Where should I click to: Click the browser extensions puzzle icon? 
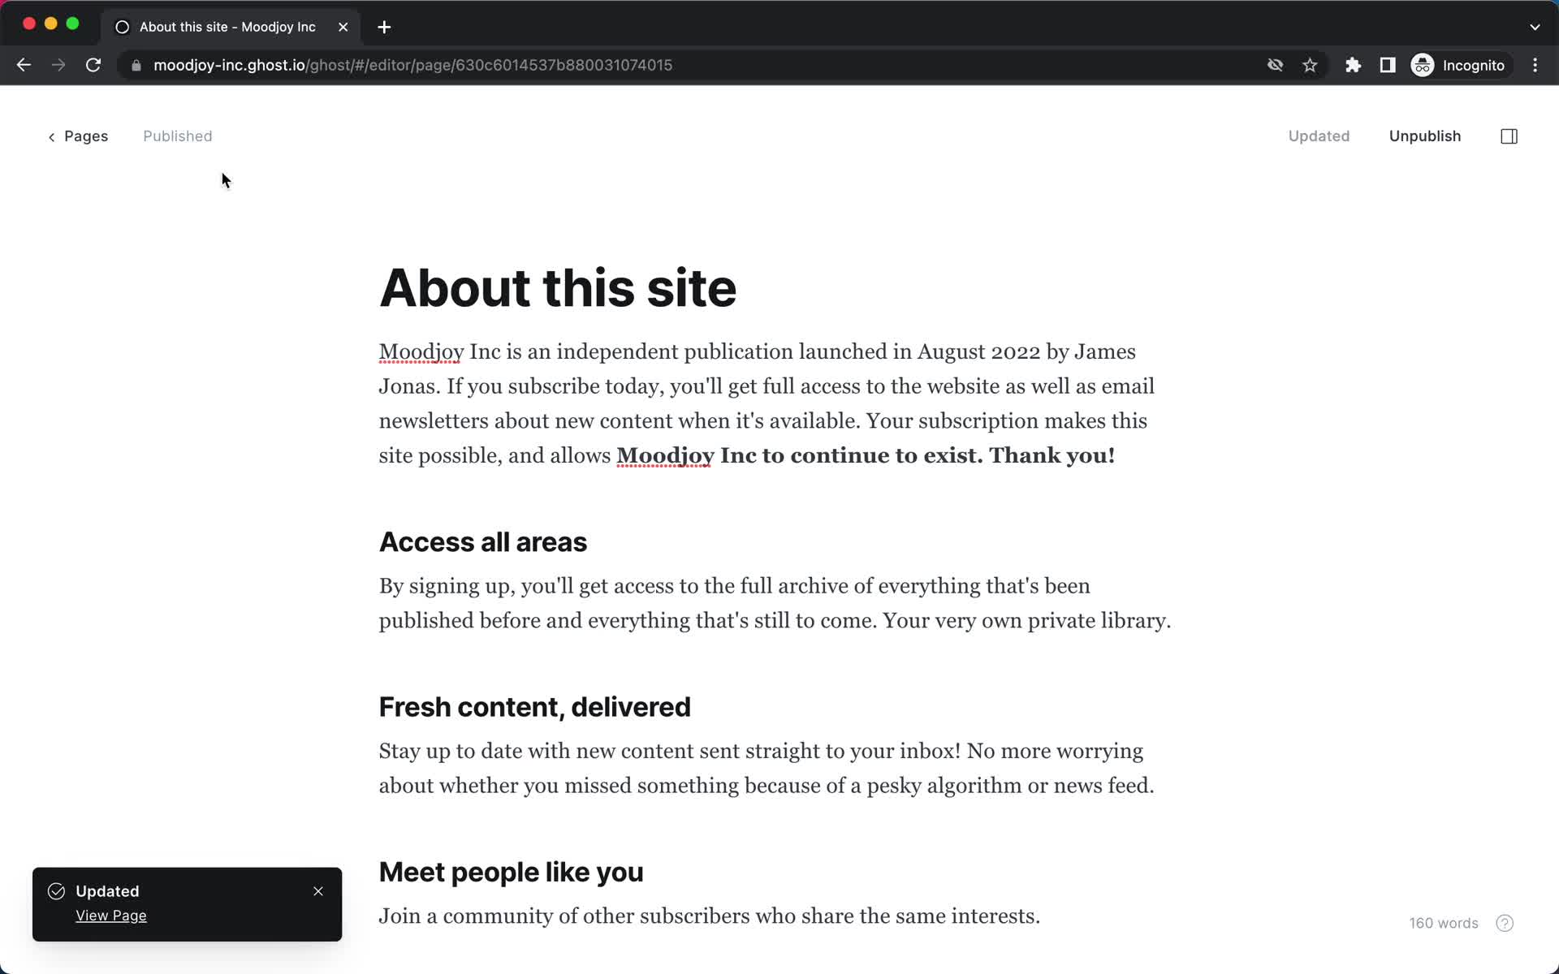click(x=1353, y=65)
